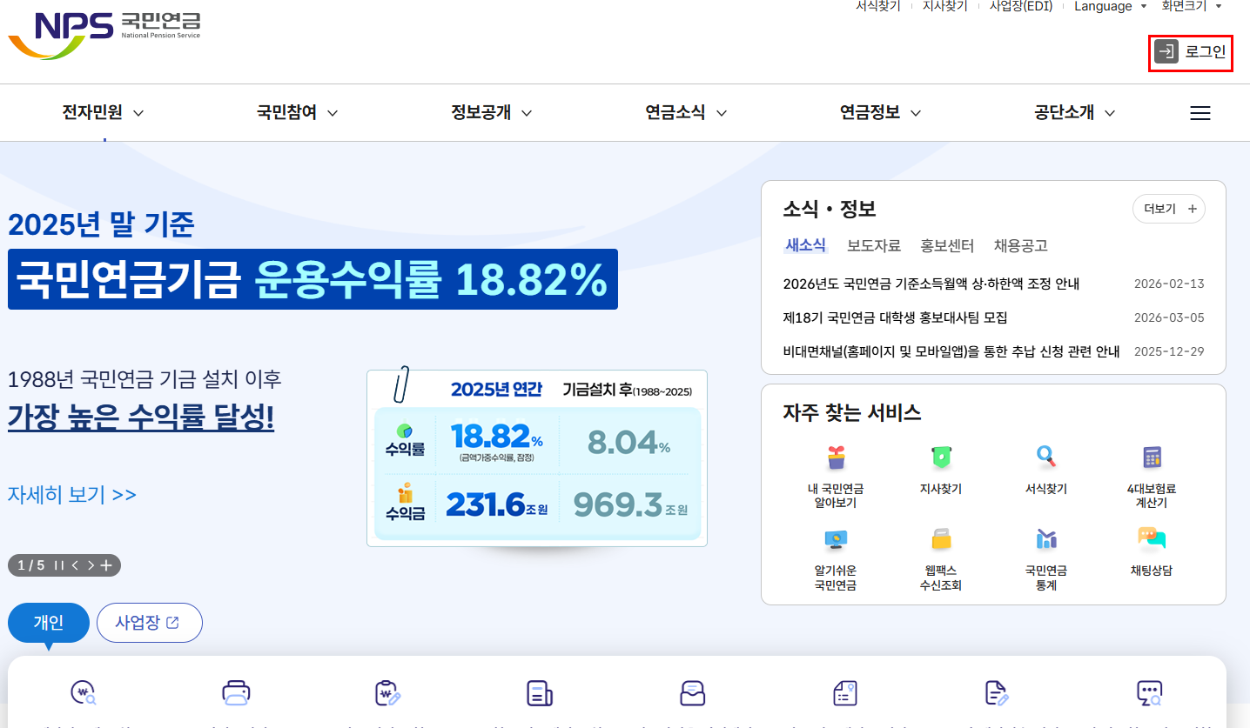Open 서식찾기 magnifier icon in 자주 찾는 서비스
This screenshot has height=728, width=1250.
(x=1045, y=456)
